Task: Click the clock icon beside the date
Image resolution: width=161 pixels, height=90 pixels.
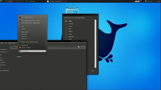Action: pos(146,1)
